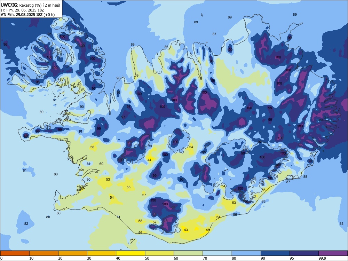Viewport: 348px width, 261px height.
Task: Click the '0' tick label on the color scale
Action: click(x=1, y=258)
